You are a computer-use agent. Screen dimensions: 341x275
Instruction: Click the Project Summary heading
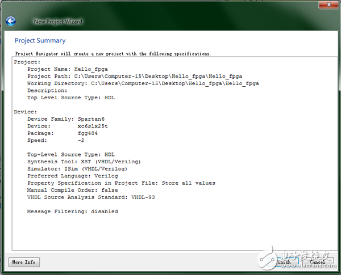tap(40, 41)
